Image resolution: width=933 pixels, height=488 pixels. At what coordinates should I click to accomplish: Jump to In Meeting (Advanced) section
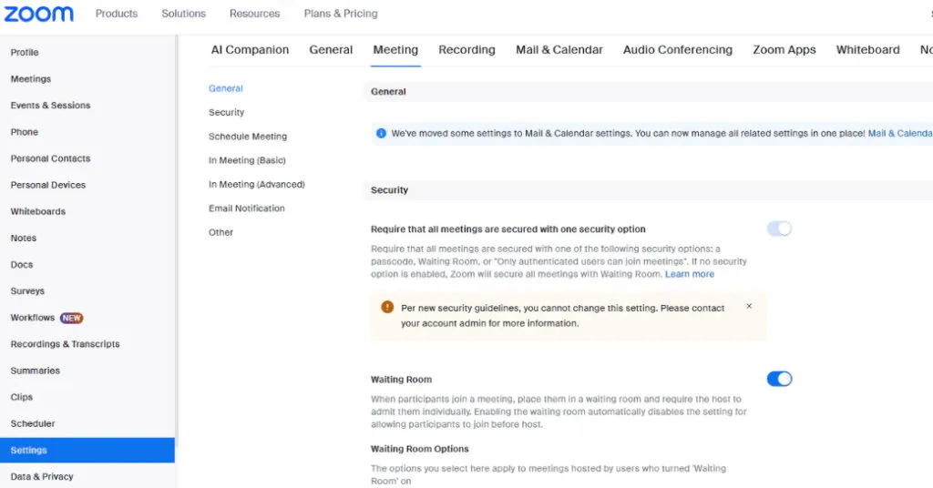click(256, 184)
